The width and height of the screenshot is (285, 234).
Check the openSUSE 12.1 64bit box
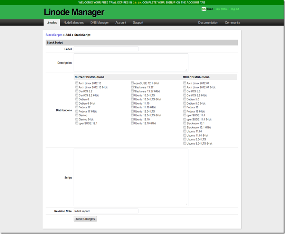(x=132, y=83)
